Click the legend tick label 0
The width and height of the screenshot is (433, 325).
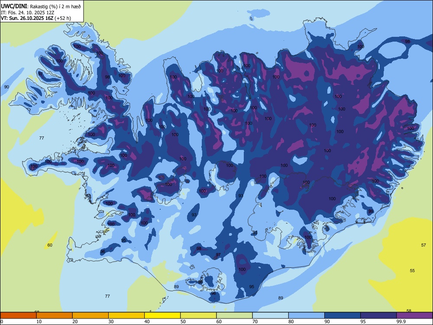(2, 322)
